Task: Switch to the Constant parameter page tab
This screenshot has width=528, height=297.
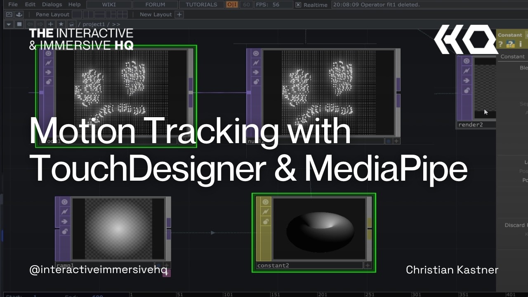Action: pos(512,57)
